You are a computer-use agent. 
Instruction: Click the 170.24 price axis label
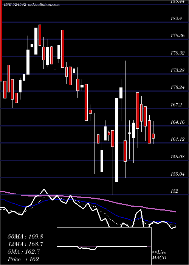(x=178, y=87)
